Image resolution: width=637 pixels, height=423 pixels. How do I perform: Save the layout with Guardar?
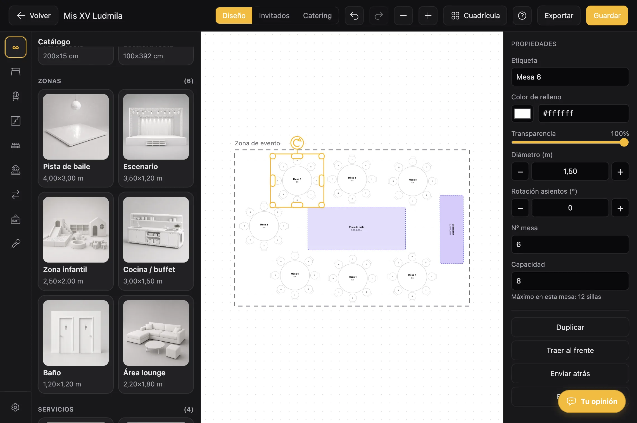pos(607,16)
